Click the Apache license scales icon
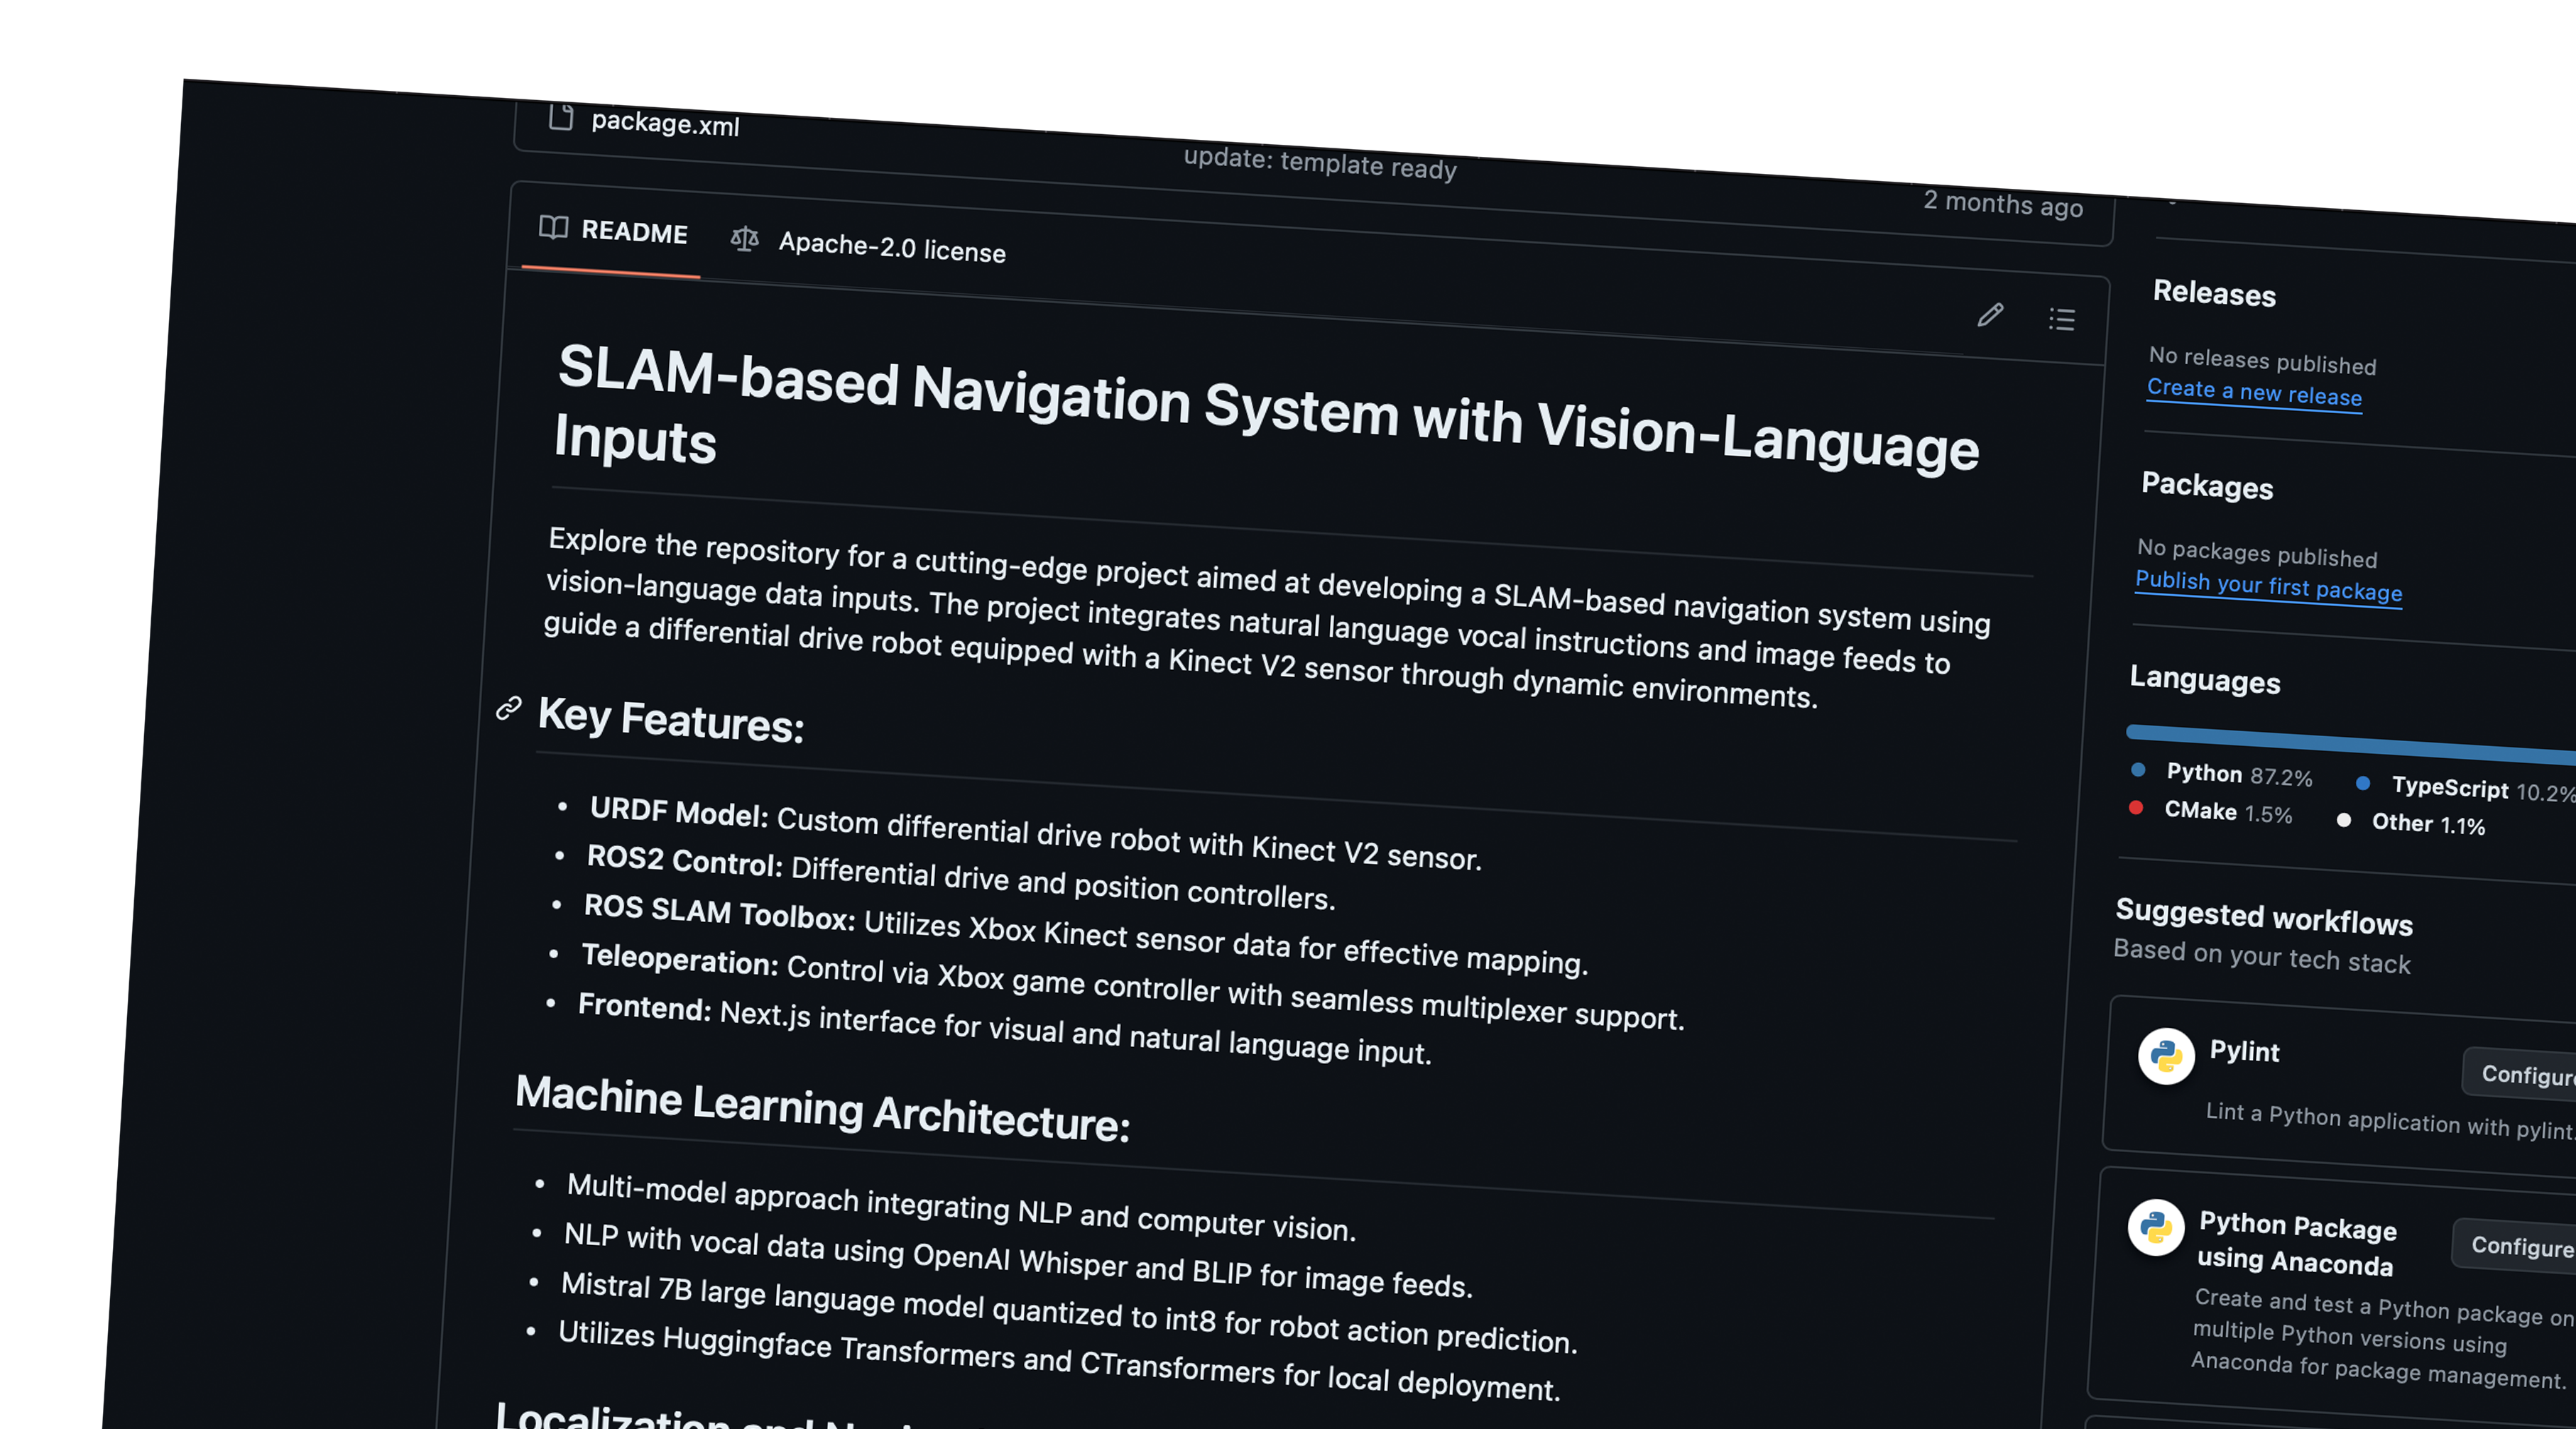 tap(744, 239)
